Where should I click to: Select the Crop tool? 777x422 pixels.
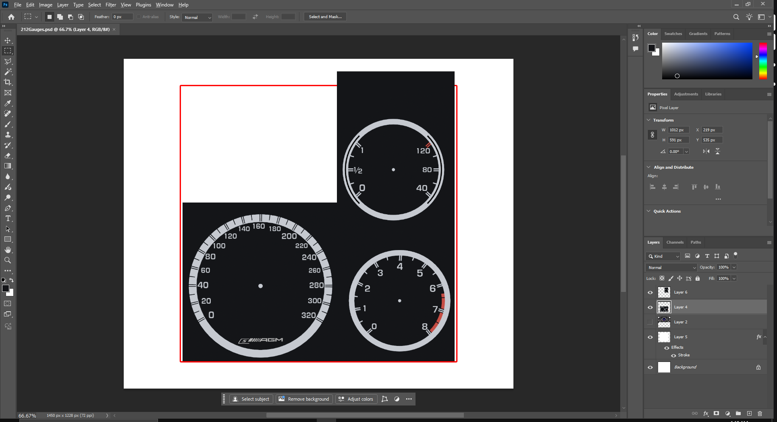pyautogui.click(x=8, y=82)
